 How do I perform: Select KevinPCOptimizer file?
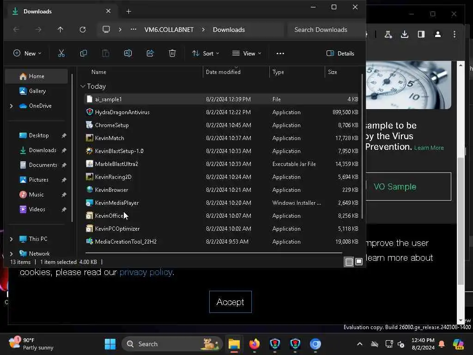click(221, 229)
